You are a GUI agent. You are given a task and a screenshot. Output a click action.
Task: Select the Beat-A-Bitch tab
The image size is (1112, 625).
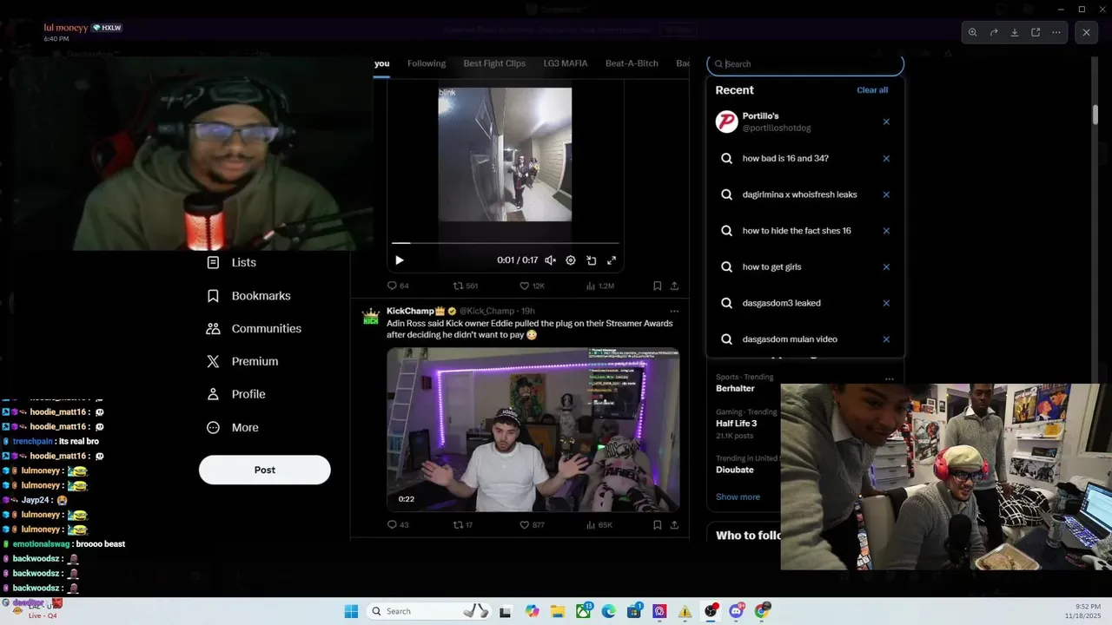(632, 63)
